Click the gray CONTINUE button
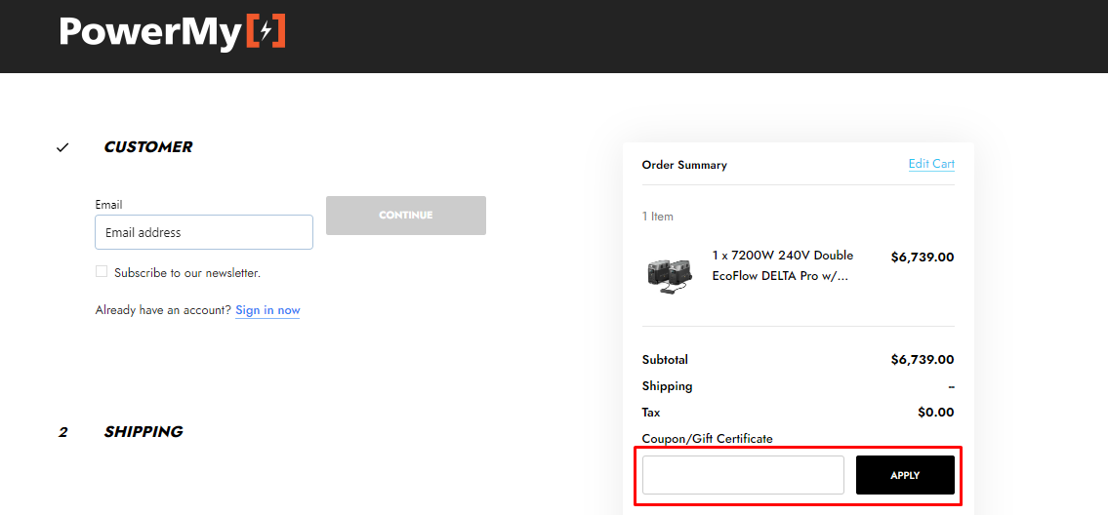Image resolution: width=1108 pixels, height=515 pixels. [405, 216]
